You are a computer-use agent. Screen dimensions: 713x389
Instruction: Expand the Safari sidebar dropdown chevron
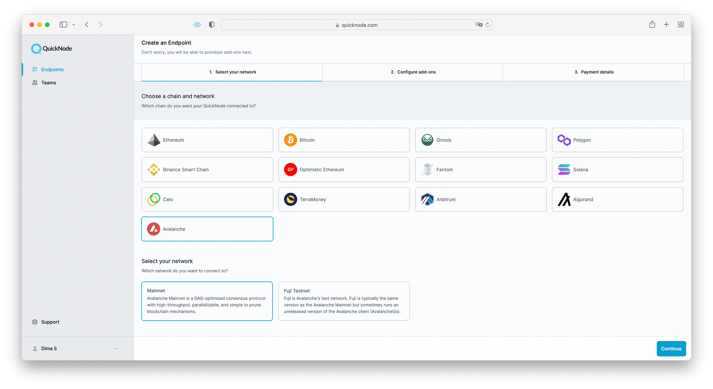73,25
